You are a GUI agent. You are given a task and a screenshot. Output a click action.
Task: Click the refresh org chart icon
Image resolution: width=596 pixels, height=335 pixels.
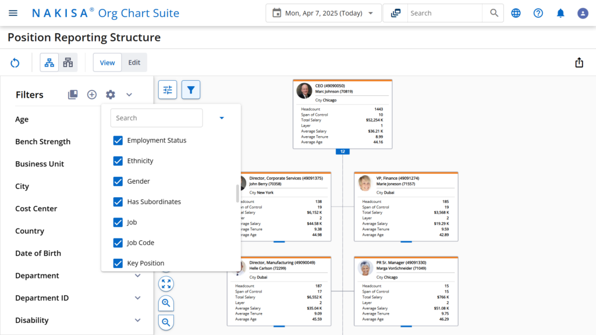pyautogui.click(x=15, y=62)
